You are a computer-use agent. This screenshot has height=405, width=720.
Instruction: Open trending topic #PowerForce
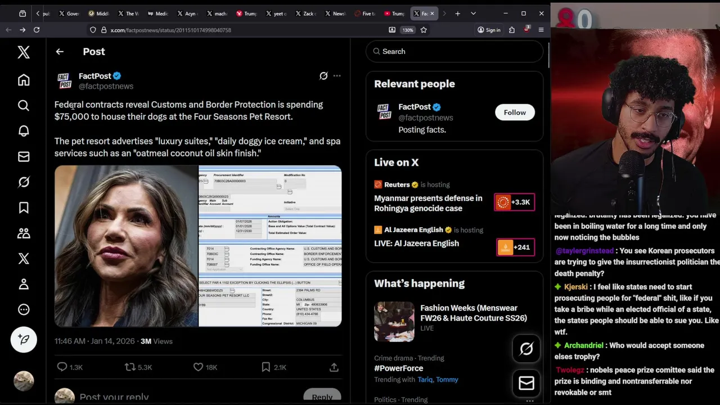pos(398,368)
